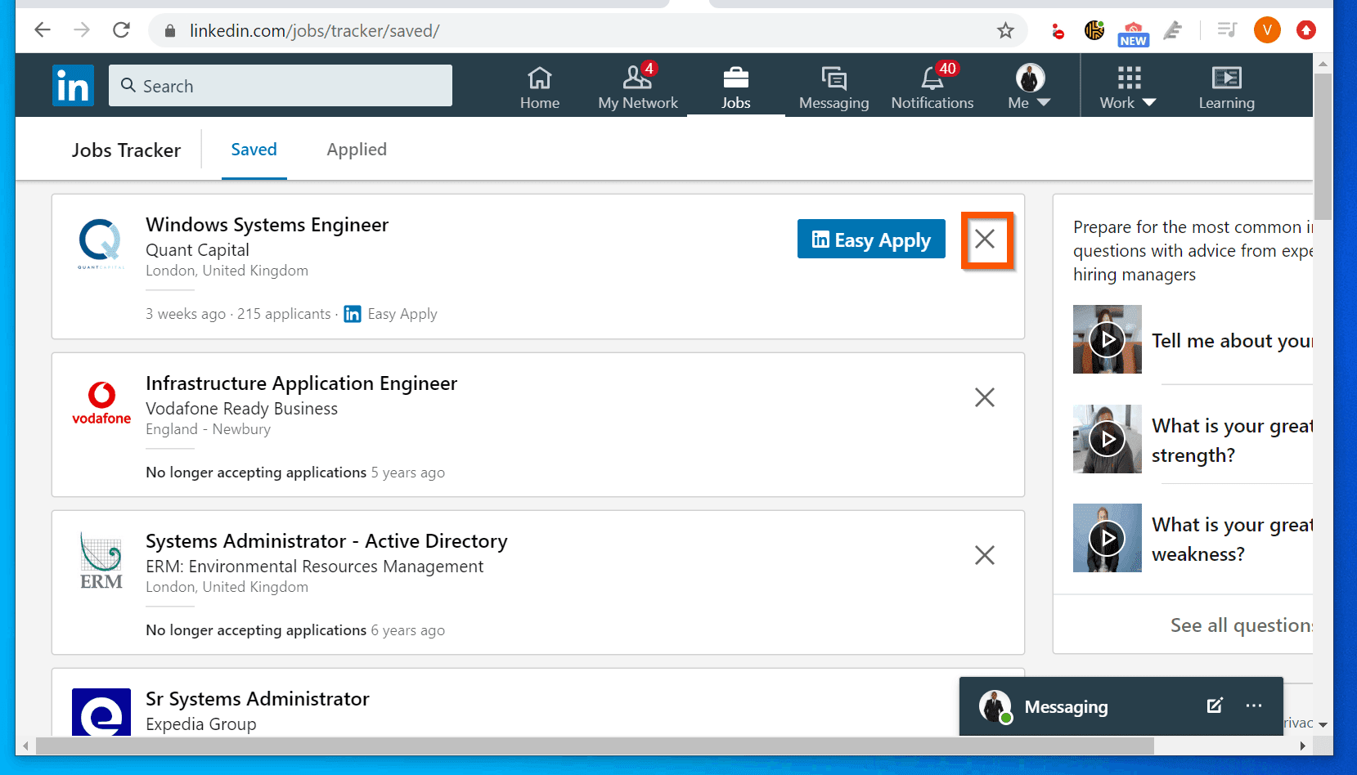Open the media control playlist icon

pos(1227,30)
